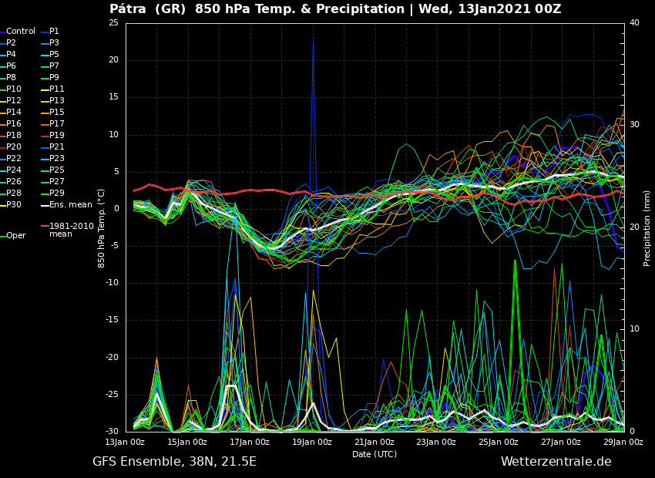Click "P13" in the legend
This screenshot has width=655, height=478.
click(x=53, y=101)
